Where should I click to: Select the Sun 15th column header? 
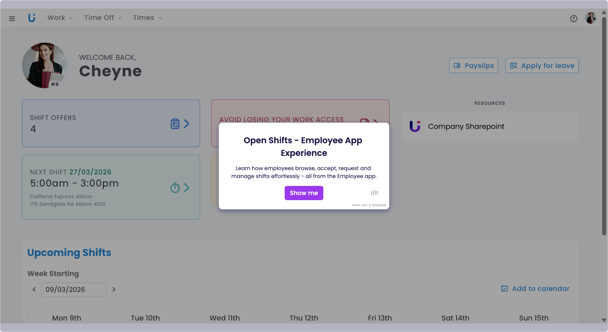pyautogui.click(x=534, y=318)
